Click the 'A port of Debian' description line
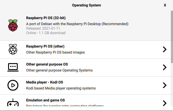 pos(77,24)
